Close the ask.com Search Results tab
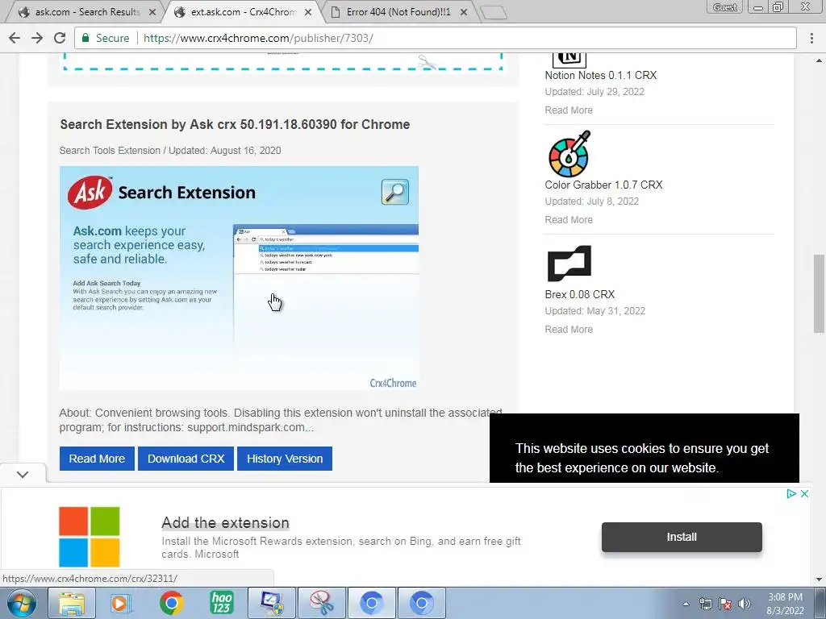The width and height of the screenshot is (826, 619). coord(152,11)
